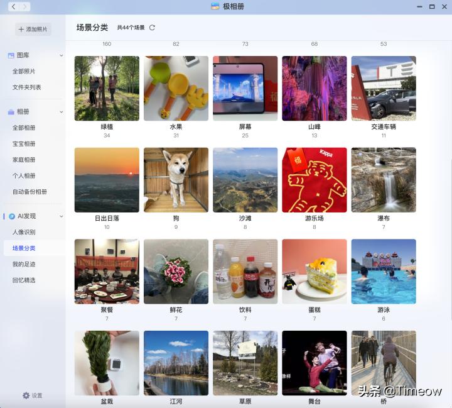Click the 图库 gallery icon
This screenshot has height=408, width=452.
point(11,55)
